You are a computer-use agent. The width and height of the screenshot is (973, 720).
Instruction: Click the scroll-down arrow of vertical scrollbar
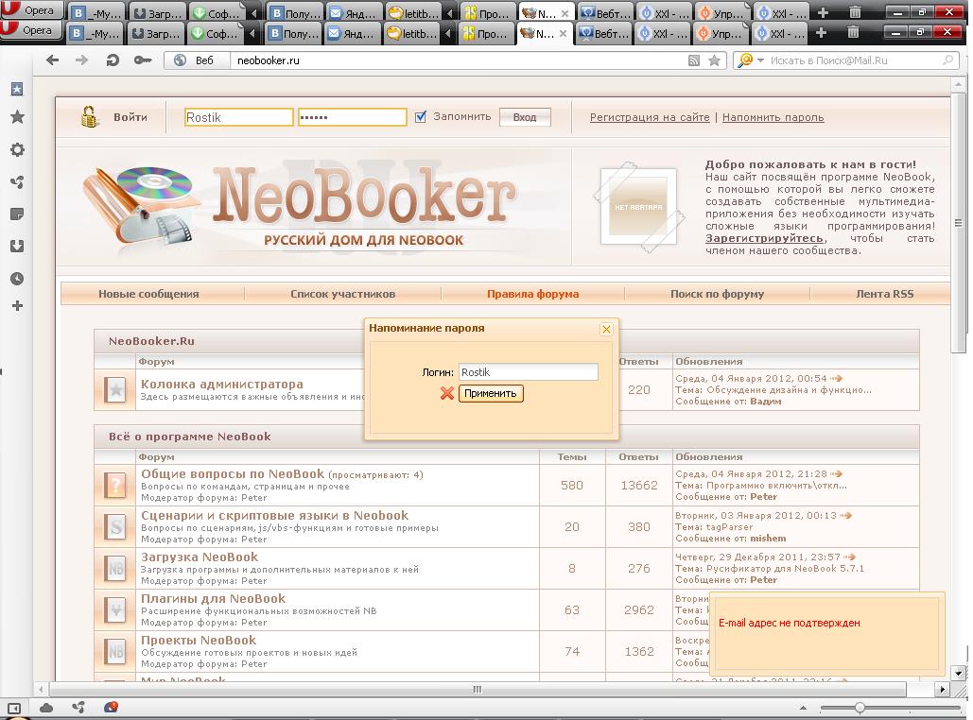[x=958, y=673]
